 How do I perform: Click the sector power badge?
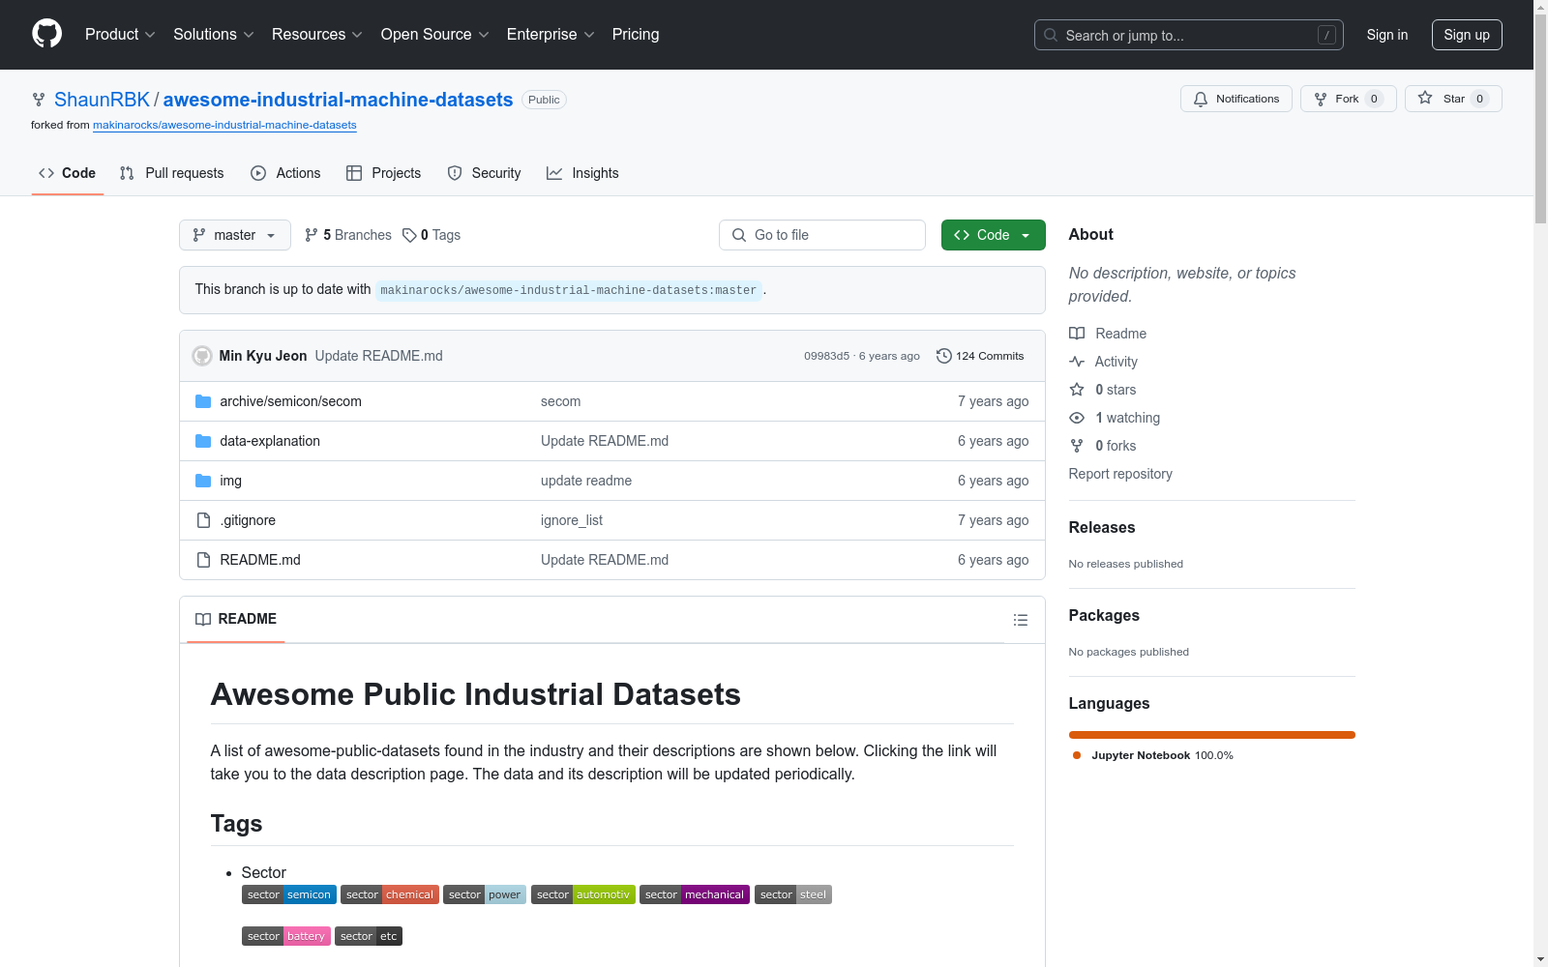(485, 894)
